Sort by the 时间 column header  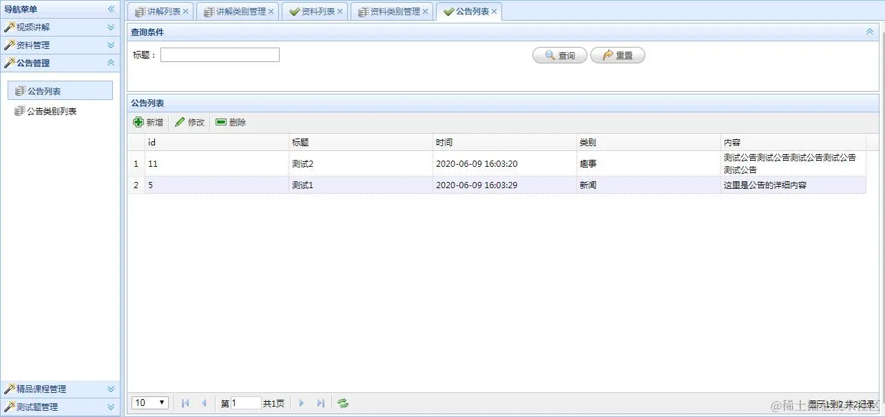pos(505,142)
